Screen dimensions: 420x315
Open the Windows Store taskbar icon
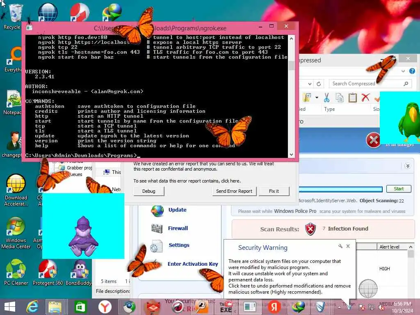pyautogui.click(x=80, y=307)
